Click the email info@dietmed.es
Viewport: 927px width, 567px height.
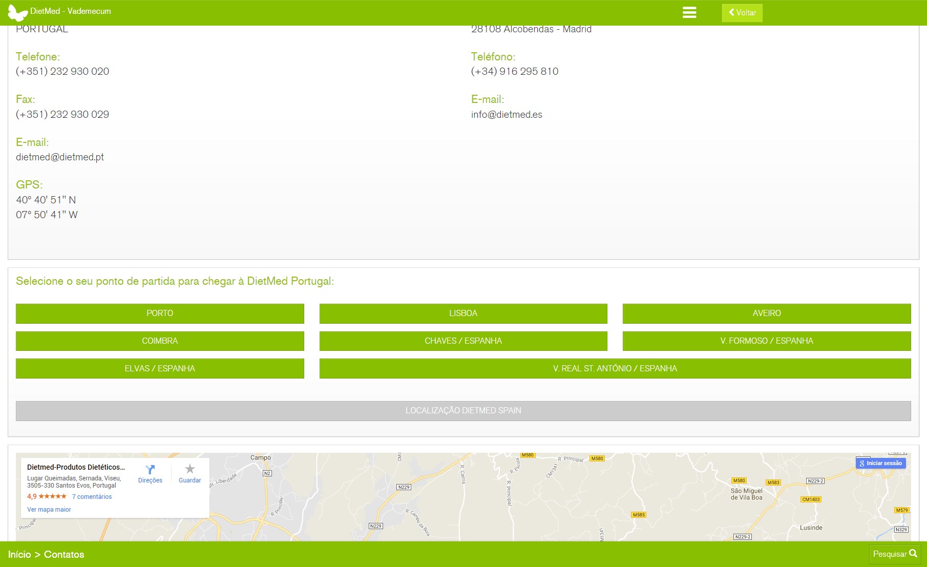pyautogui.click(x=507, y=115)
